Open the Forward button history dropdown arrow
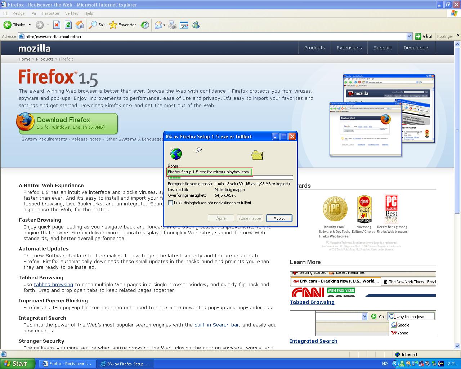Image resolution: width=461 pixels, height=369 pixels. 47,25
